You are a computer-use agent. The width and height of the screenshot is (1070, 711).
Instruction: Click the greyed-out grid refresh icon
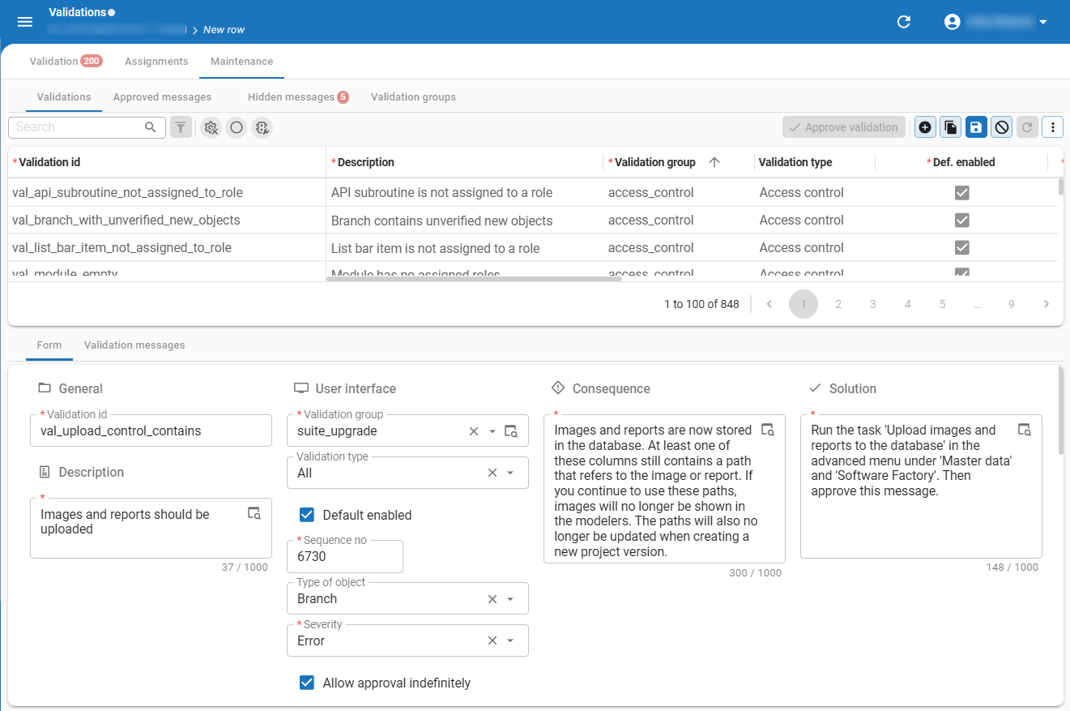click(x=1027, y=127)
